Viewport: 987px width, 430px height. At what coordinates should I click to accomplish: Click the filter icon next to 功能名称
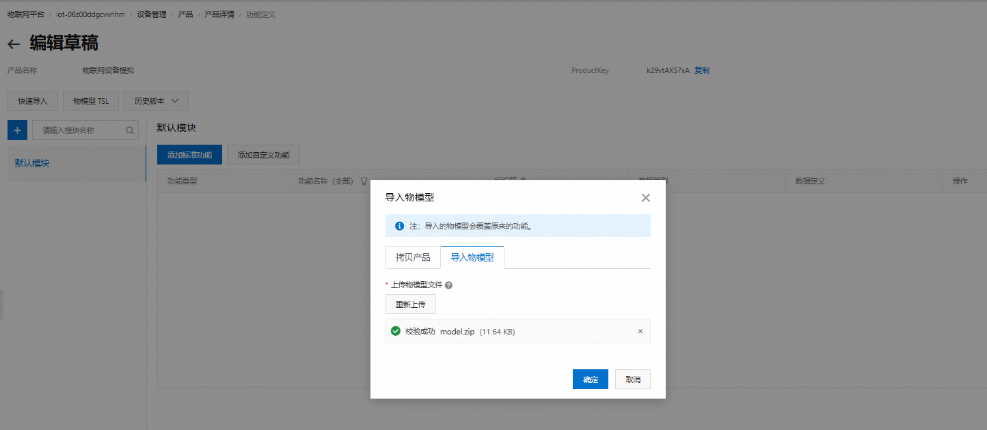[364, 182]
